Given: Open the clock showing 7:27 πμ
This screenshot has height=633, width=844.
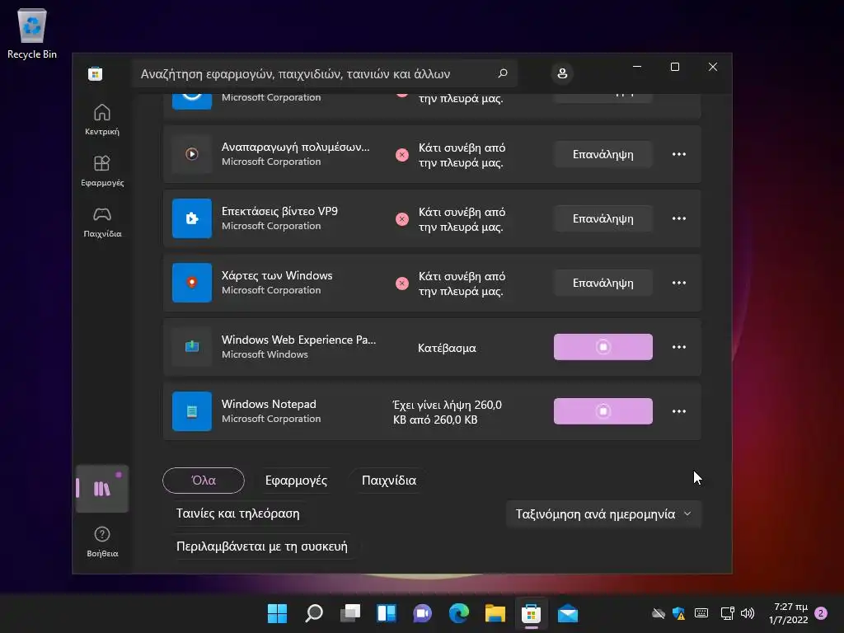Looking at the screenshot, I should (x=790, y=613).
